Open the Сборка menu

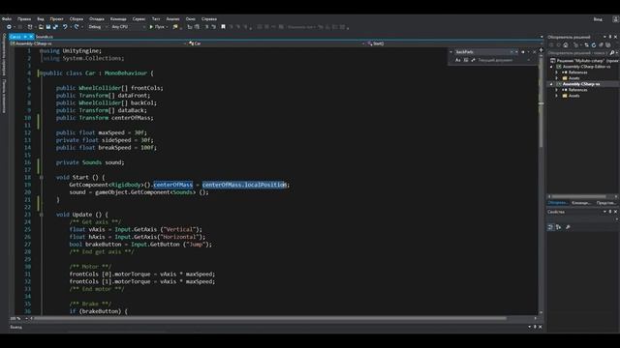click(x=77, y=19)
